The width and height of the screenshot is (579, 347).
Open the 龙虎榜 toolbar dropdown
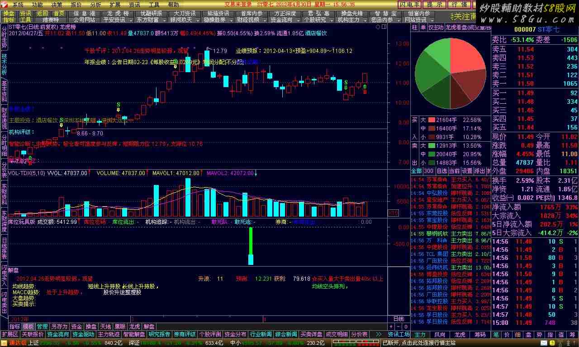[x=117, y=14]
